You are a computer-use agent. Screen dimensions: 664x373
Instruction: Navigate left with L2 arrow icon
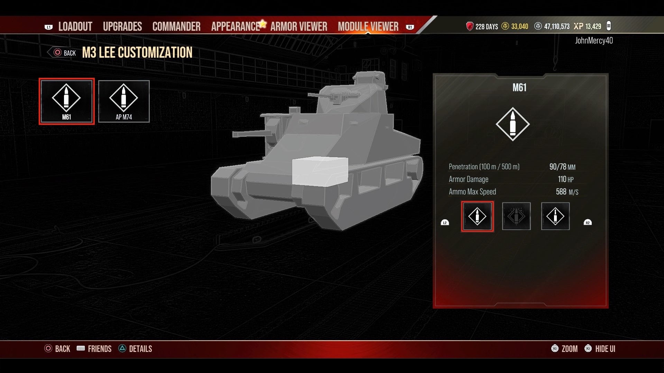click(x=445, y=222)
